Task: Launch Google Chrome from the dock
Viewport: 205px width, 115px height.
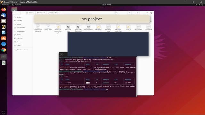Action: click(x=4, y=50)
